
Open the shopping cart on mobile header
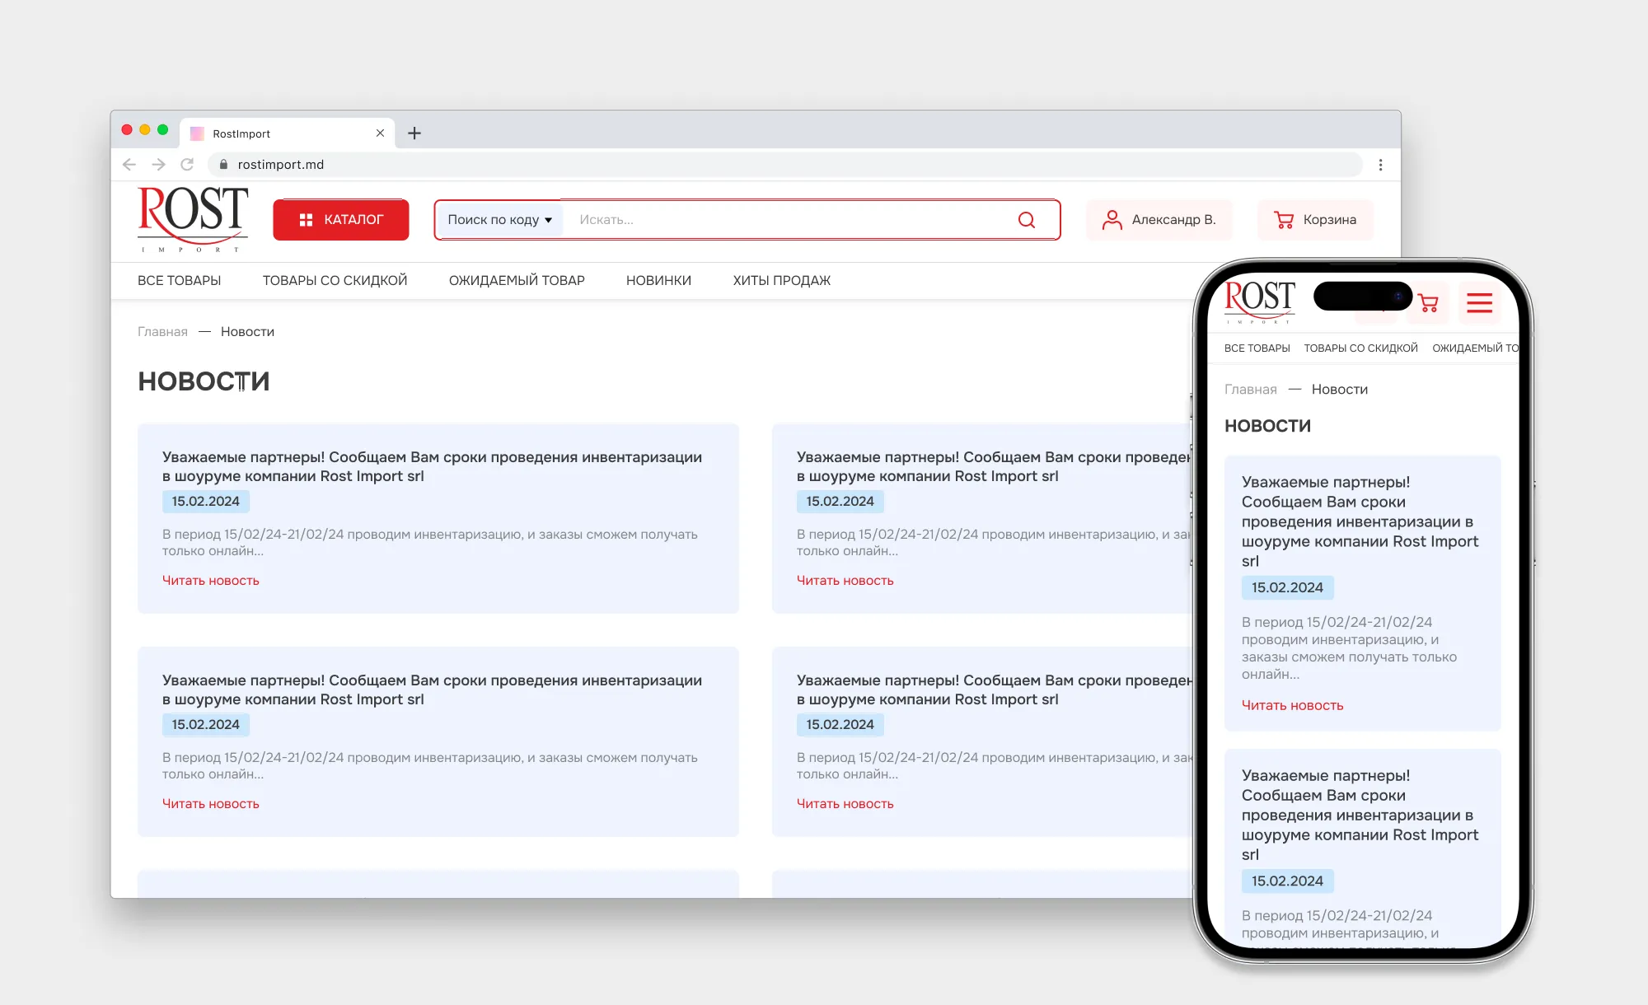pos(1429,303)
